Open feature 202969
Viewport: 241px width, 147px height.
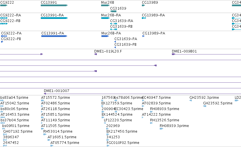pos(113,126)
